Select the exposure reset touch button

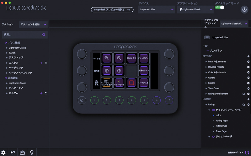[x=144, y=71]
